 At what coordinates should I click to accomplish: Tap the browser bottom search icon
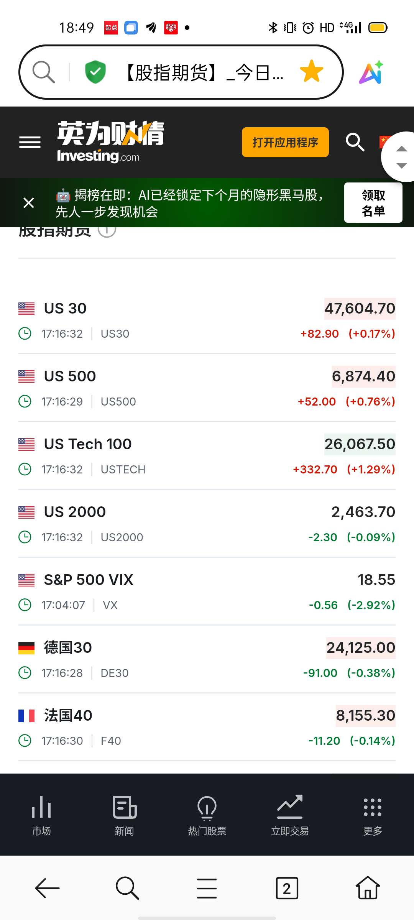127,888
